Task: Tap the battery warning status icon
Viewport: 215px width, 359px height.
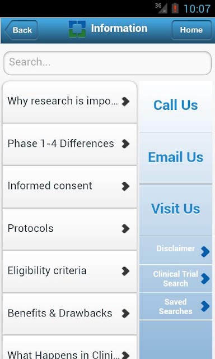Action: coord(175,8)
